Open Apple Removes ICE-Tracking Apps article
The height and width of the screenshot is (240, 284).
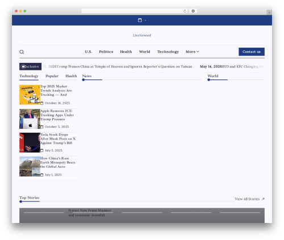[x=57, y=115]
